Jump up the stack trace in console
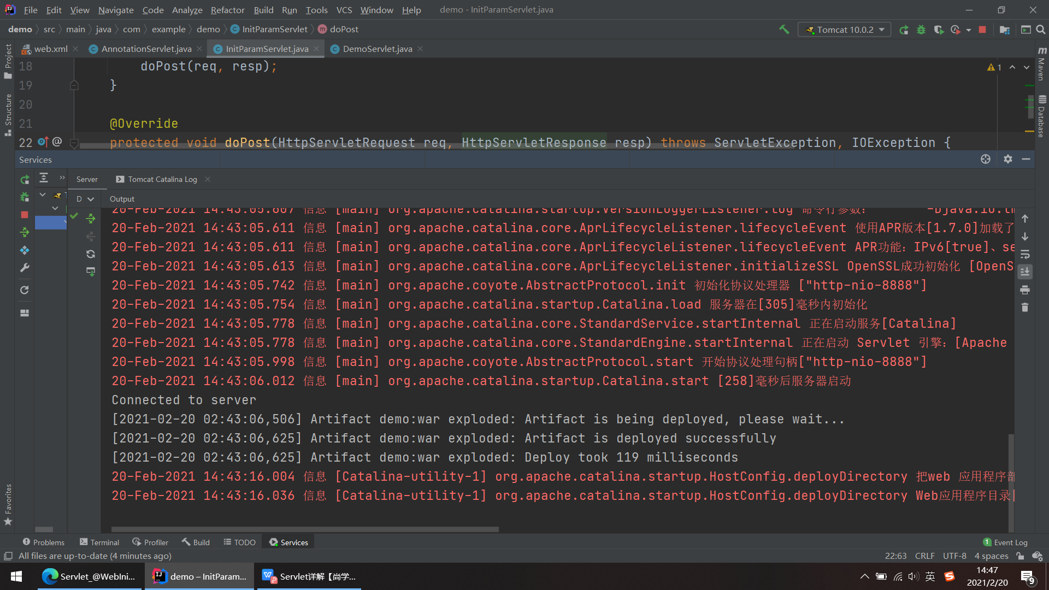1049x590 pixels. click(1025, 219)
